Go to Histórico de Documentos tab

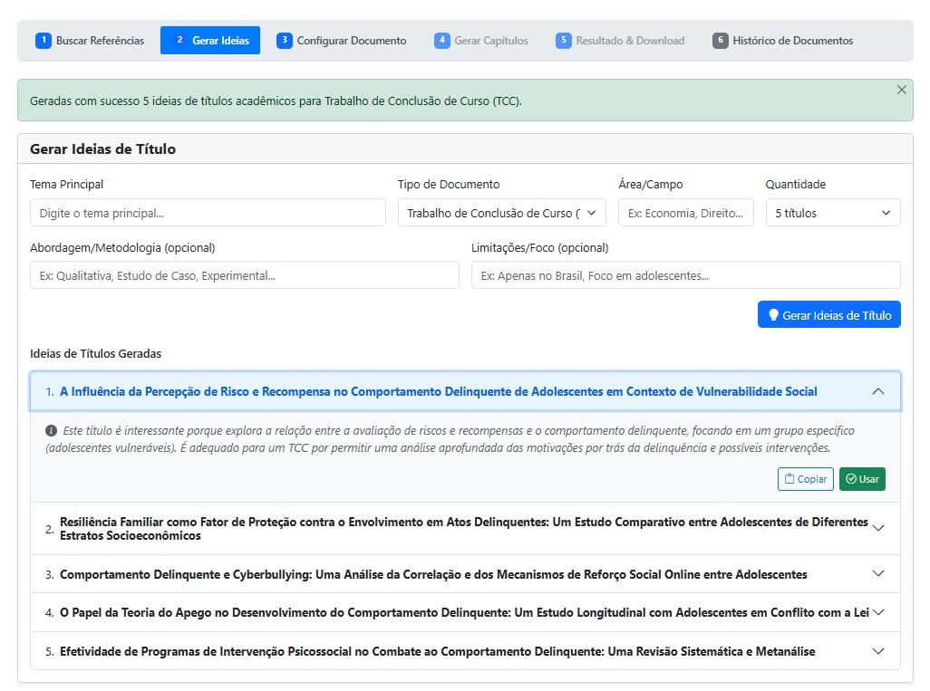783,41
